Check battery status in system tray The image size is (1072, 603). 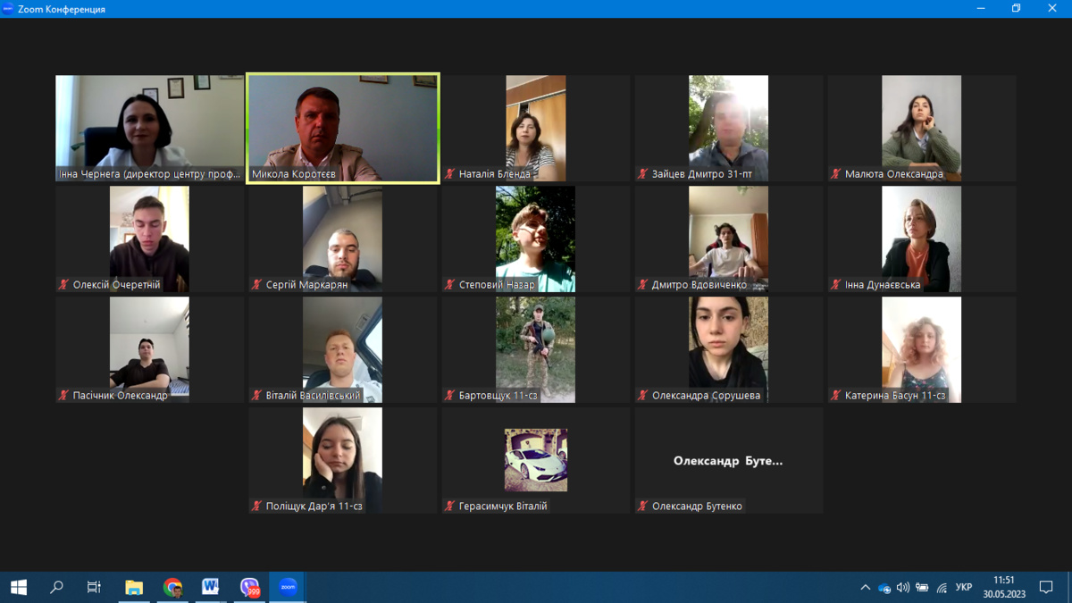(x=922, y=588)
